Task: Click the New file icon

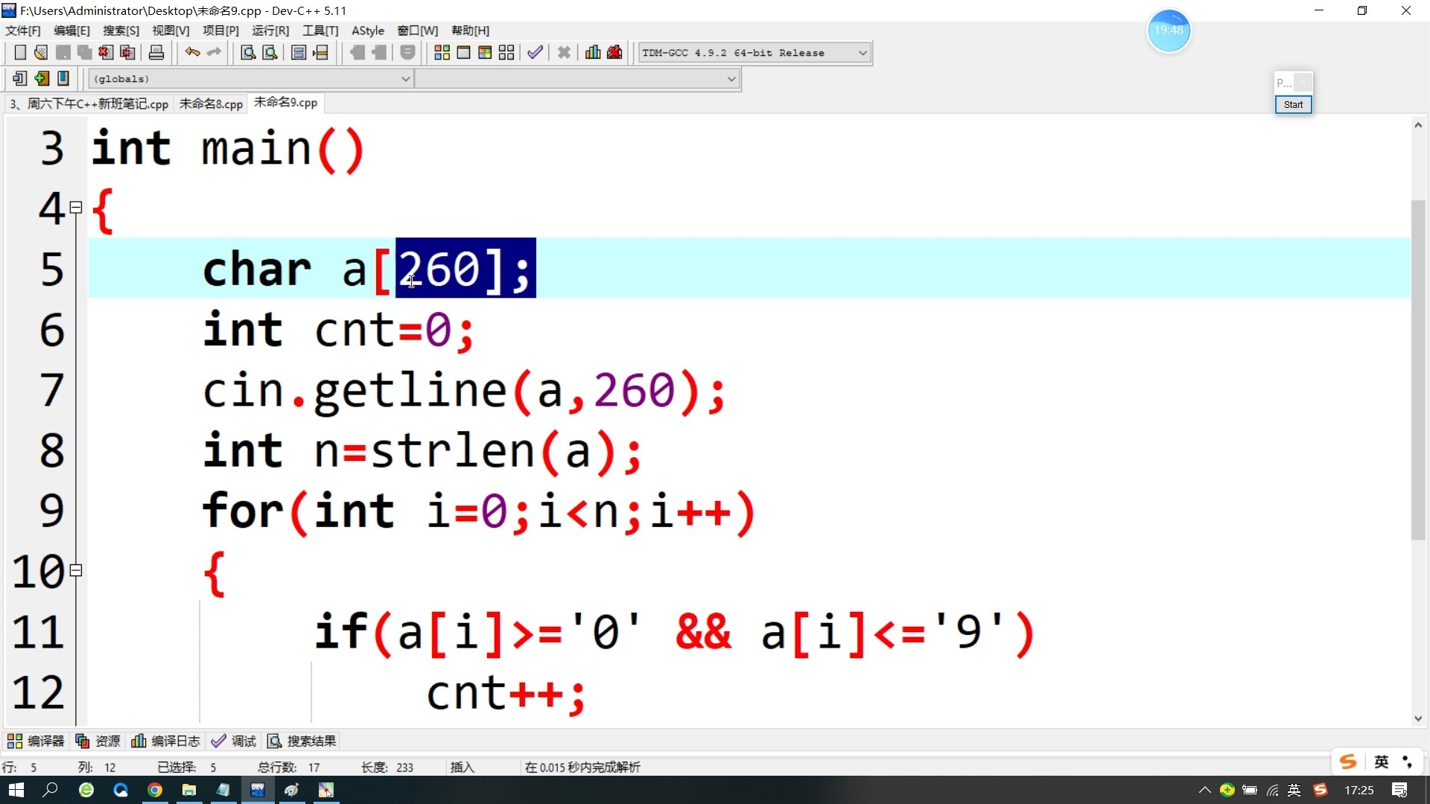Action: pos(20,53)
